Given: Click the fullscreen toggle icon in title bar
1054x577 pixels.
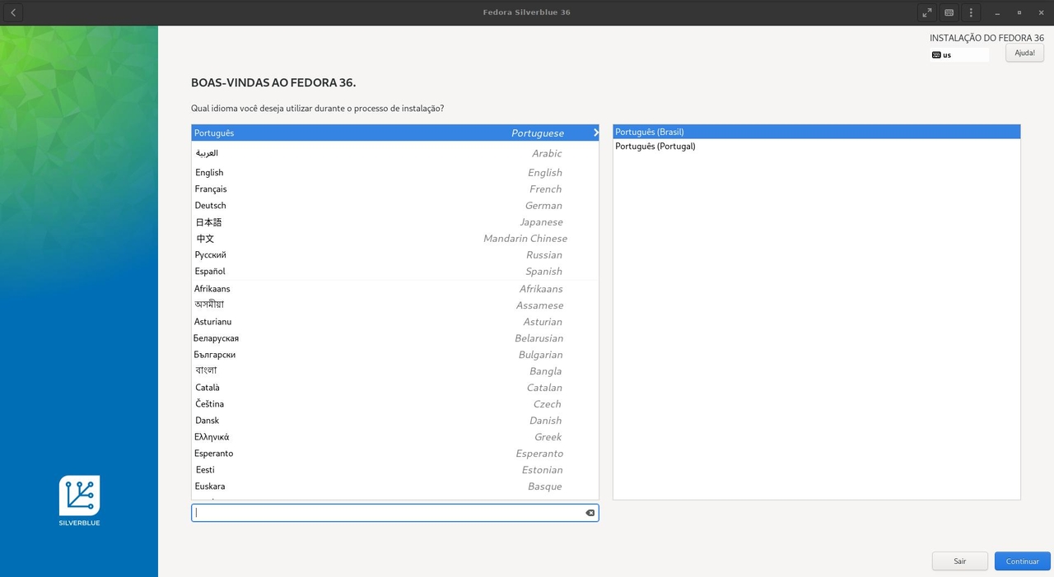Looking at the screenshot, I should 927,12.
